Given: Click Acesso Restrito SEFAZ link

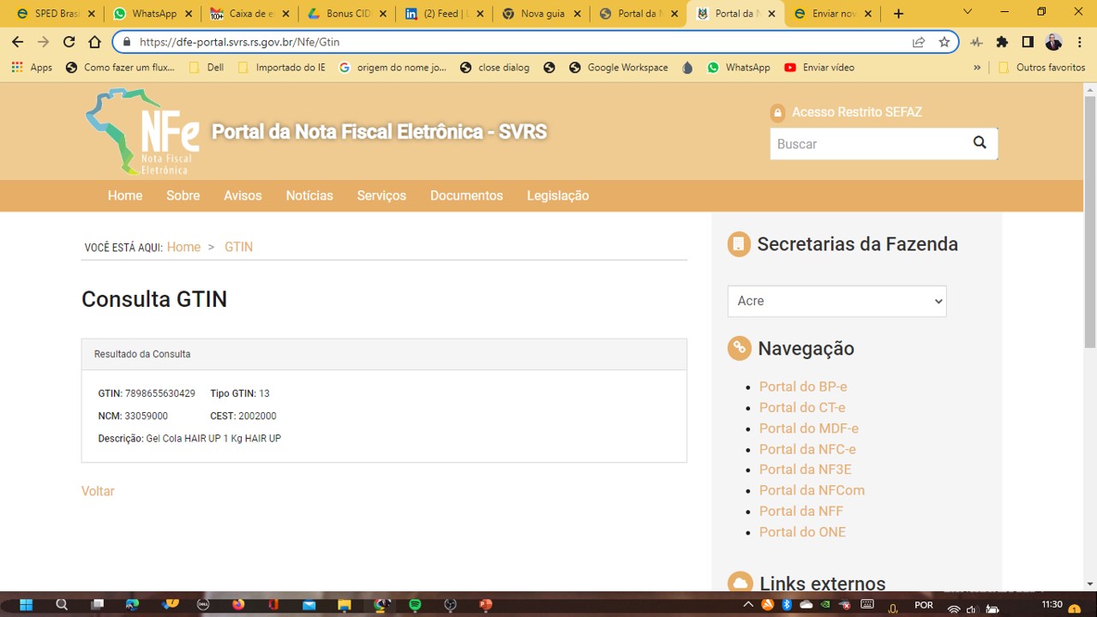Looking at the screenshot, I should [x=856, y=112].
